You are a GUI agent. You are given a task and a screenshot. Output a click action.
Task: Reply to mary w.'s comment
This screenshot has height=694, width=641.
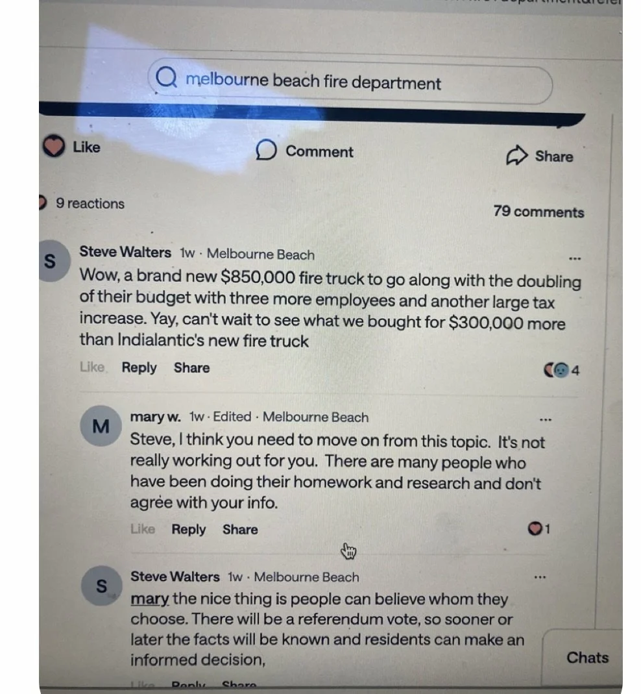pos(188,529)
